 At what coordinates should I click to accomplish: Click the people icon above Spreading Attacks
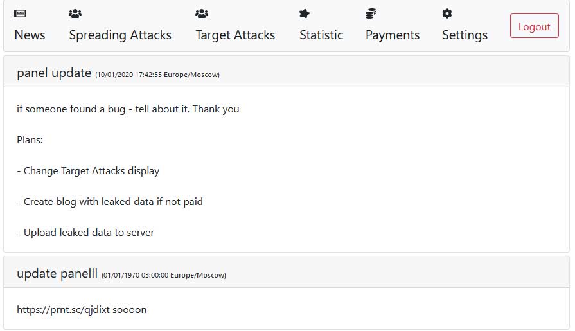75,13
